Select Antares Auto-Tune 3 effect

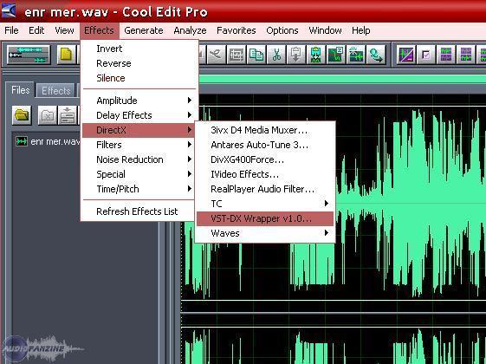point(265,145)
